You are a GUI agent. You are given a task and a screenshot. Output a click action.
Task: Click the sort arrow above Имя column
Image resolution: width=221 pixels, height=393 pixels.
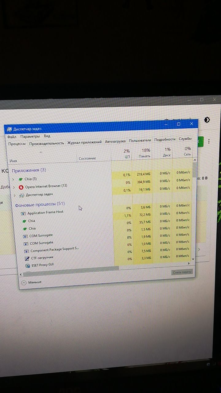point(41,152)
